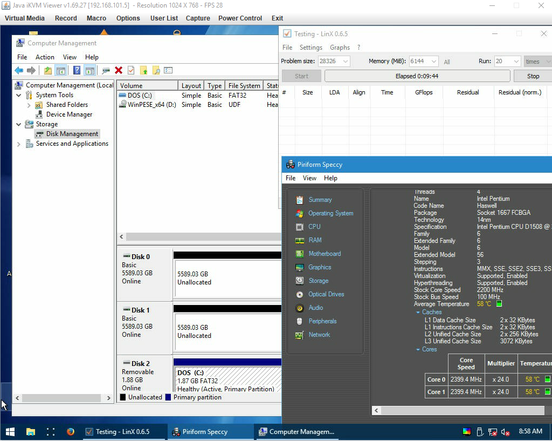
Task: Click the Windows Start button
Action: 10,431
